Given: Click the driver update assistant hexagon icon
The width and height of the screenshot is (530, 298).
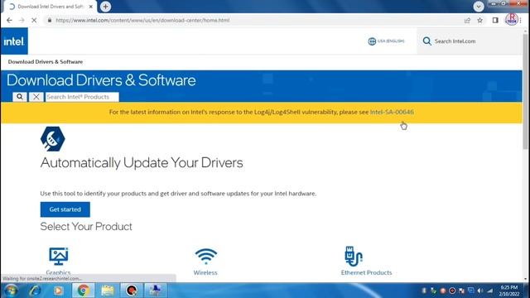Looking at the screenshot, I should [x=52, y=139].
